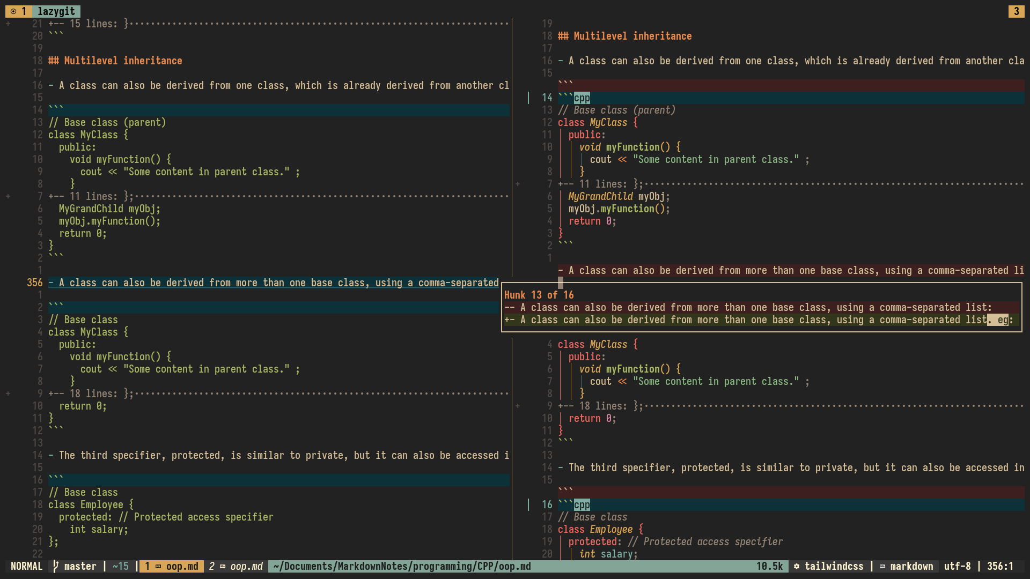The height and width of the screenshot is (579, 1030).
Task: Click the gear icon before tailwindcss
Action: 797,566
